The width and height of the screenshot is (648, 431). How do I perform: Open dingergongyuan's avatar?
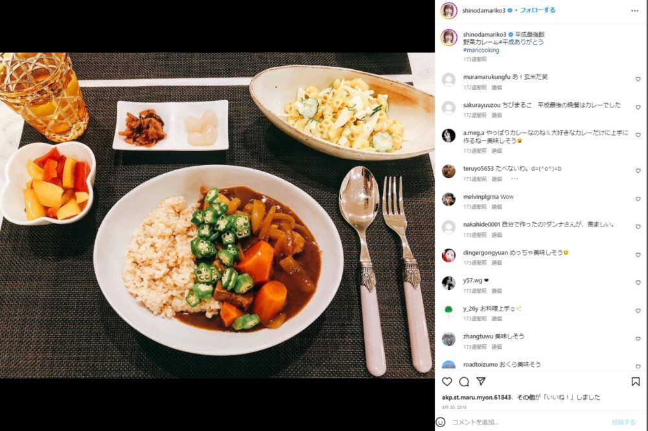tap(449, 255)
